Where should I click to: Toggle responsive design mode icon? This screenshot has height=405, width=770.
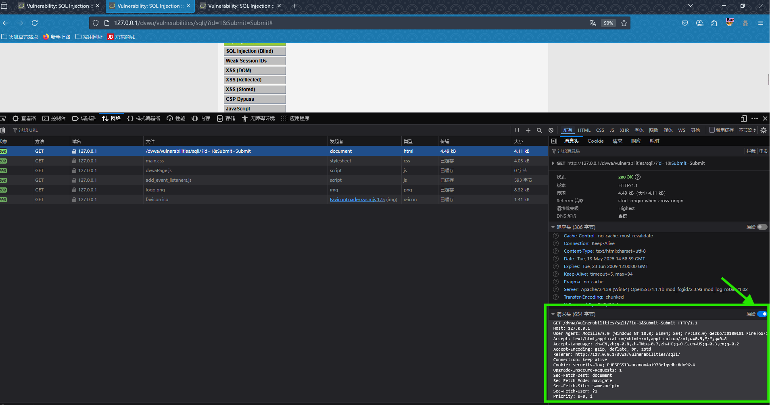[x=744, y=118]
